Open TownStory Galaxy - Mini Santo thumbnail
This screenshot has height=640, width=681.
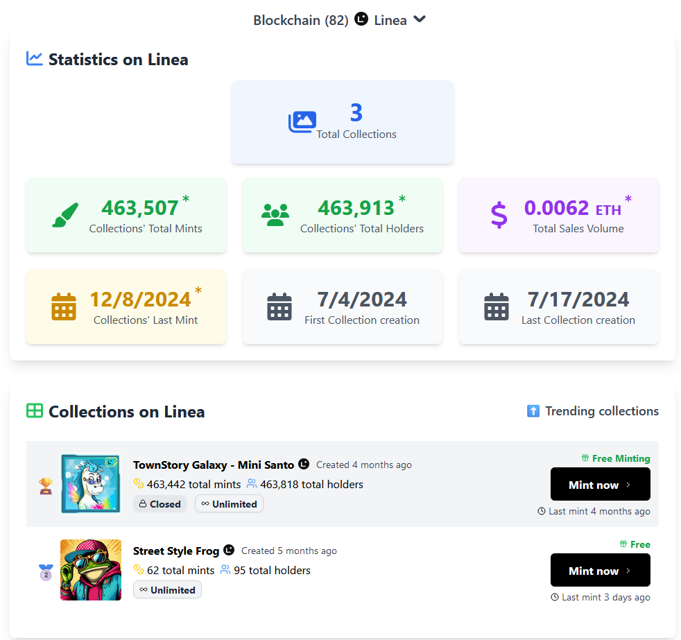(91, 484)
